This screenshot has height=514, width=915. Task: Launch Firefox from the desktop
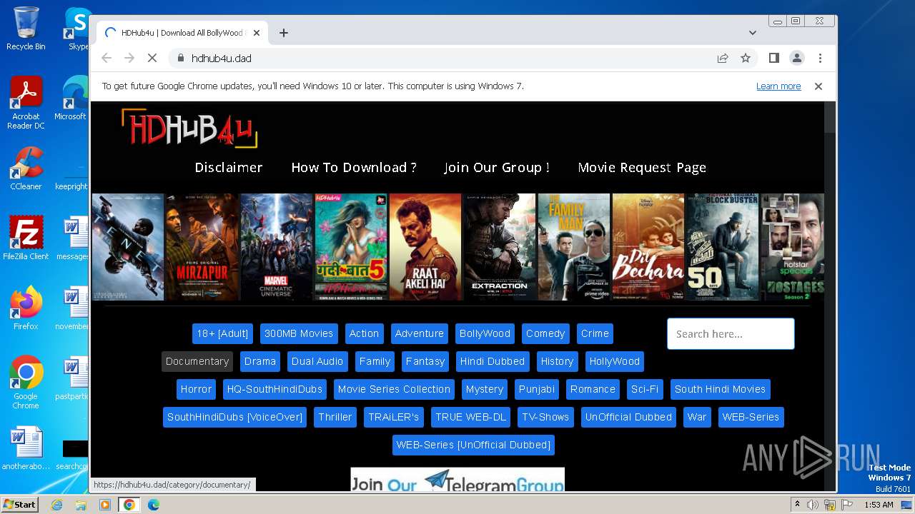26,308
